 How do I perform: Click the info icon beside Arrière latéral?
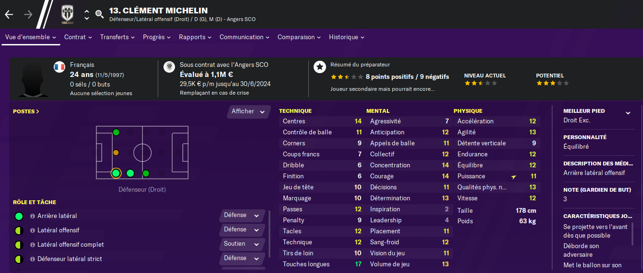pyautogui.click(x=33, y=216)
